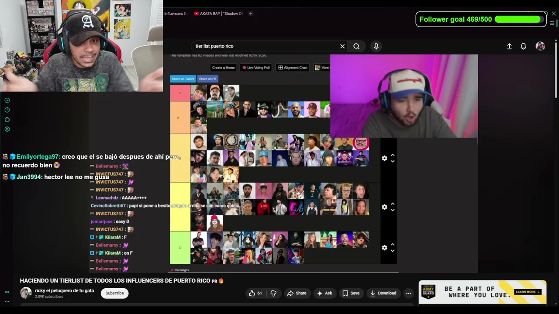Image resolution: width=559 pixels, height=314 pixels.
Task: Move the D tier row down with arrow
Action: coord(393,251)
